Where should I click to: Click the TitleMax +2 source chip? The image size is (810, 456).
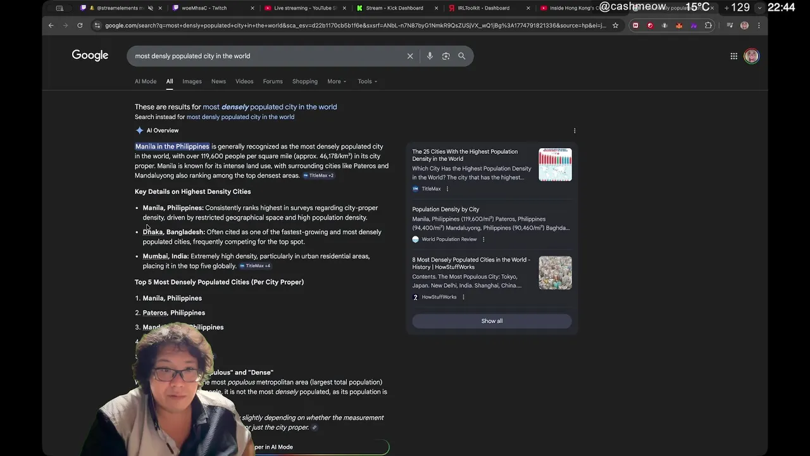[x=318, y=175]
